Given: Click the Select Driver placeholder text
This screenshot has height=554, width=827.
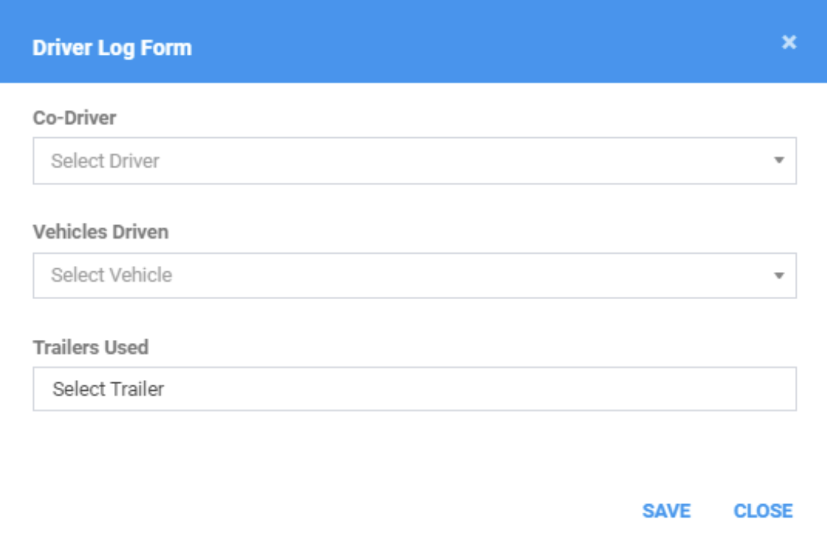Looking at the screenshot, I should coord(105,161).
